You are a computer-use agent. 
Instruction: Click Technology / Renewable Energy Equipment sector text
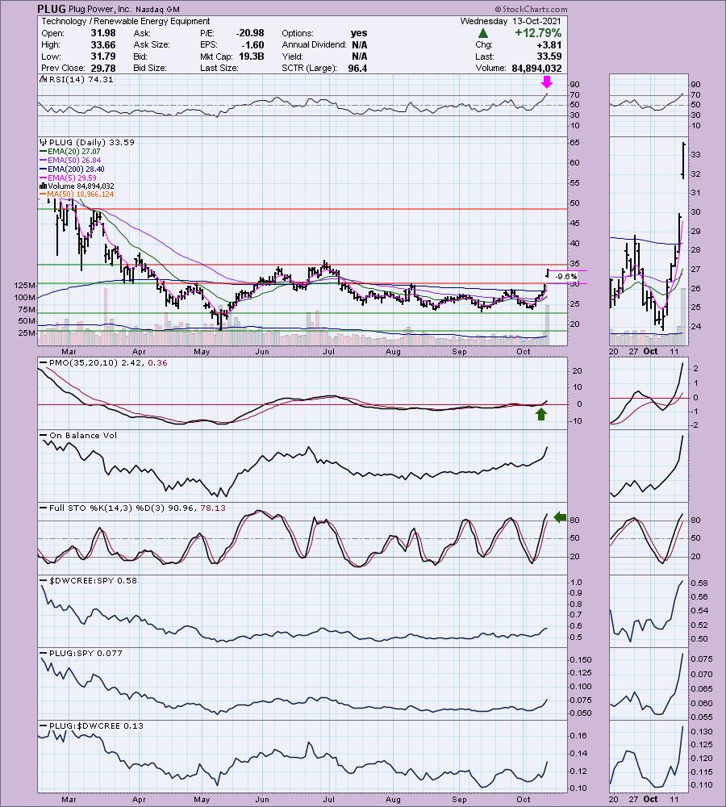[x=126, y=21]
